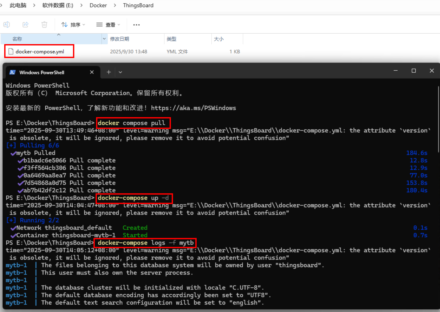Click the 'docker-compose up -d' command text
This screenshot has width=440, height=312.
coord(133,198)
